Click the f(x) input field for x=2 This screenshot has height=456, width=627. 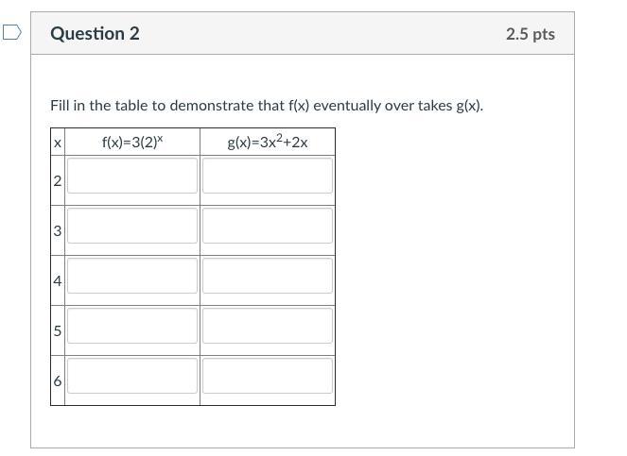point(132,176)
